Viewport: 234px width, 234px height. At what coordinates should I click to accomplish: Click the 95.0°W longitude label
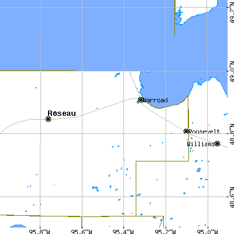[x=207, y=232]
